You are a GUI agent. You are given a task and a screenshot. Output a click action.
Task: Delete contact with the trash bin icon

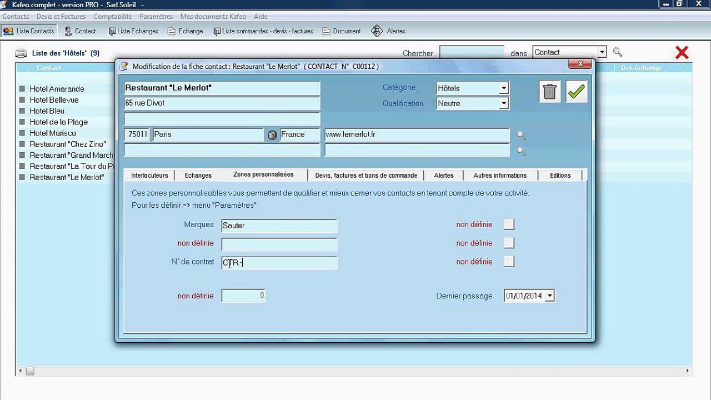coord(549,92)
